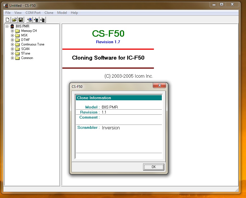
Task: Click the radio information query icon
Action: (x=43, y=20)
